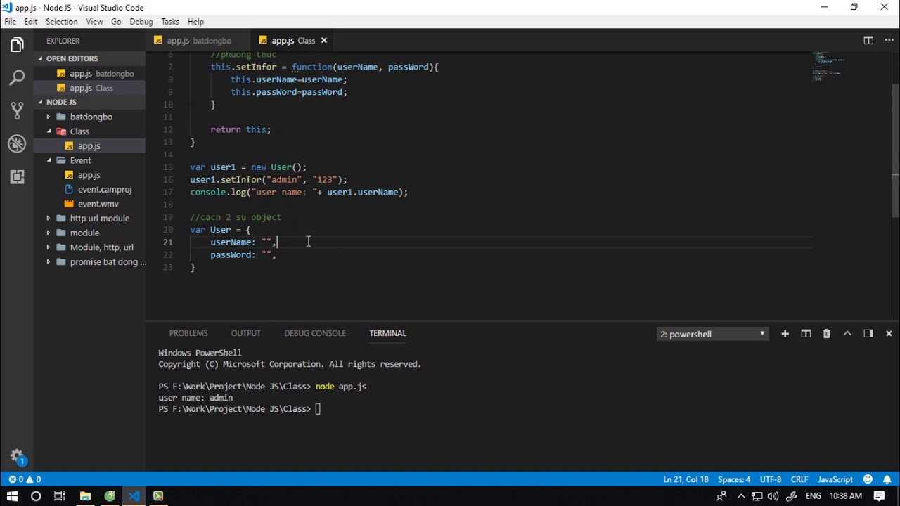Viewport: 900px width, 506px height.
Task: Open the Explorer view in activity bar
Action: tap(17, 46)
